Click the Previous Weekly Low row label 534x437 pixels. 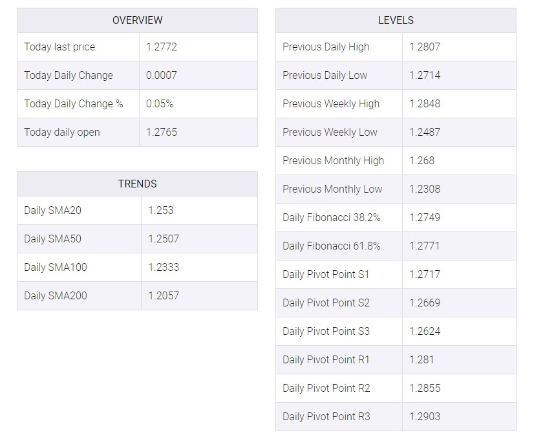(x=330, y=132)
